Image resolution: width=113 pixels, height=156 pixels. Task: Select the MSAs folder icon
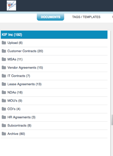(x=4, y=59)
